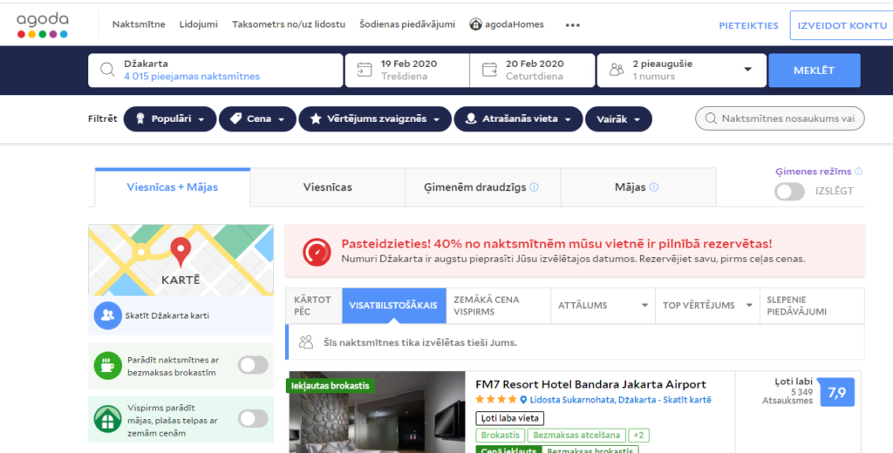This screenshot has width=893, height=453.
Task: Click the Džakarta destination field
Action: click(x=216, y=70)
